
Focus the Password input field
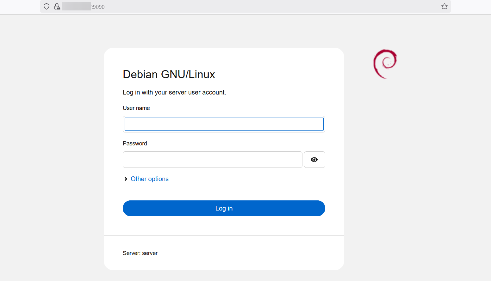click(213, 160)
